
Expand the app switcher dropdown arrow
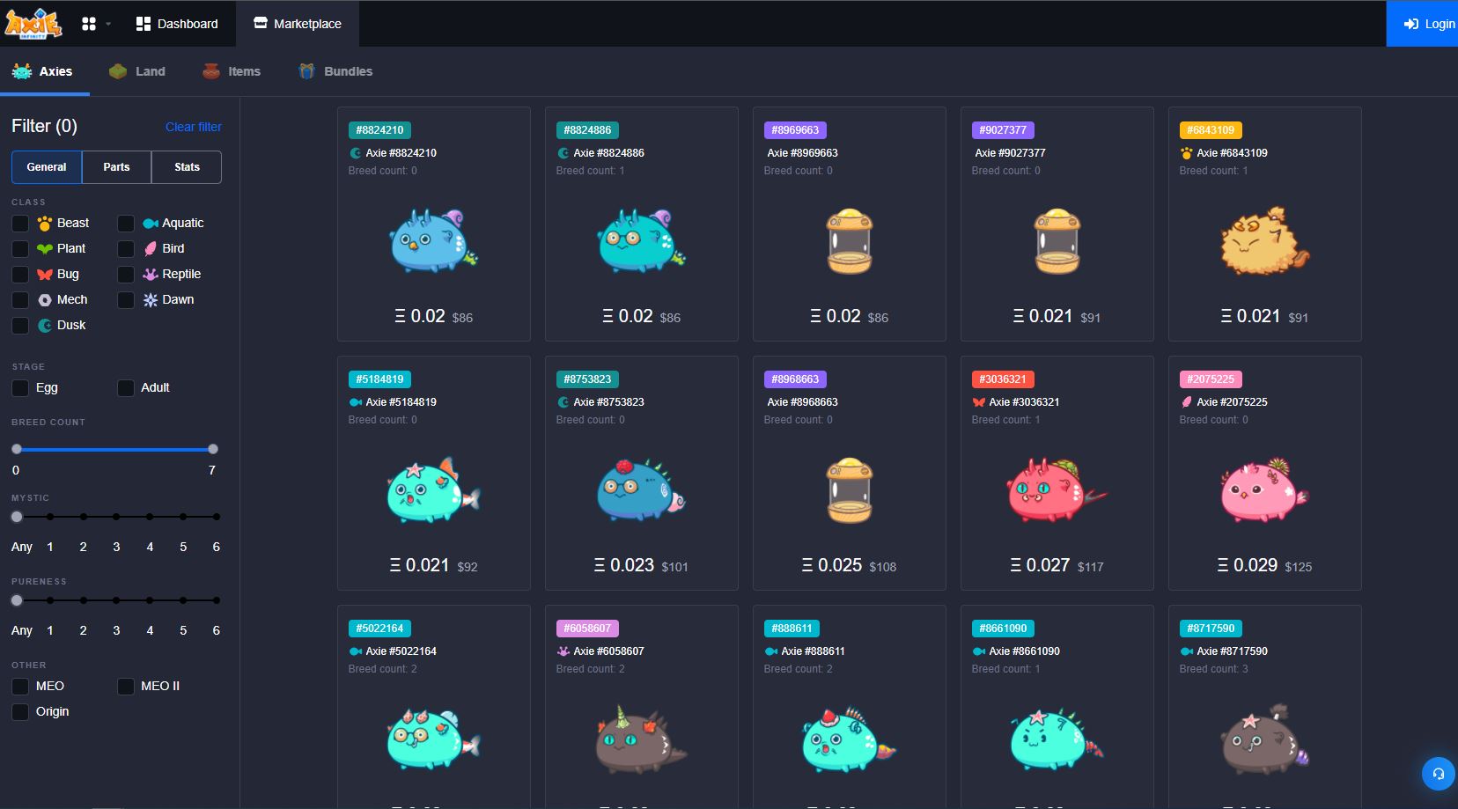108,24
